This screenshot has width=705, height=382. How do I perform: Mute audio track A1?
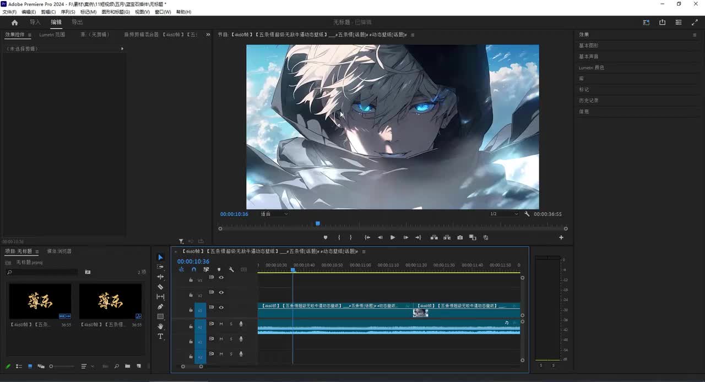(221, 324)
